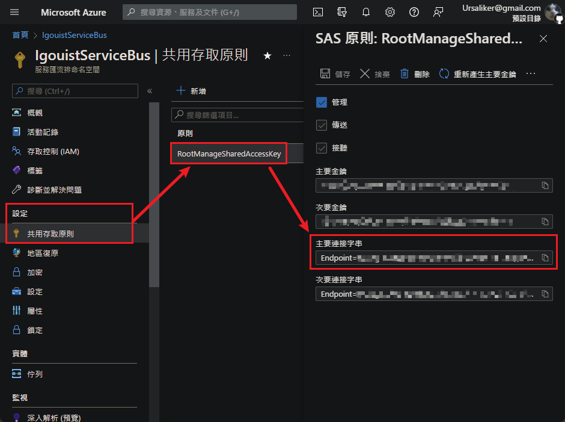Click the policy filter search box
The width and height of the screenshot is (565, 422).
[237, 115]
